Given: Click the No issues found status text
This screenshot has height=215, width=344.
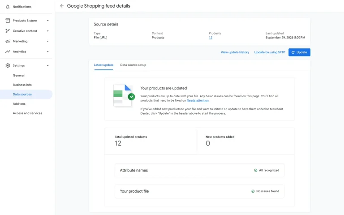Looking at the screenshot, I should (268, 191).
